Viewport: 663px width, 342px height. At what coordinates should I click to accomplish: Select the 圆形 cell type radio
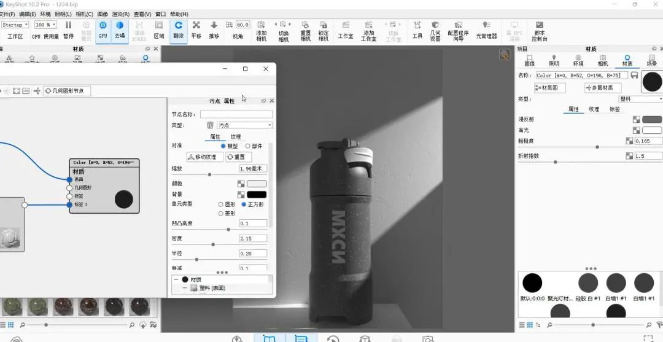pos(221,204)
